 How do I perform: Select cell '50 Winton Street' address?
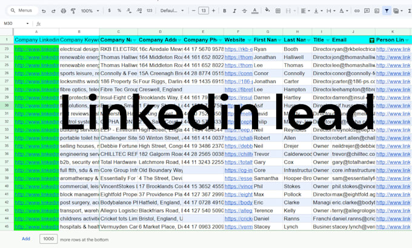[x=161, y=138]
